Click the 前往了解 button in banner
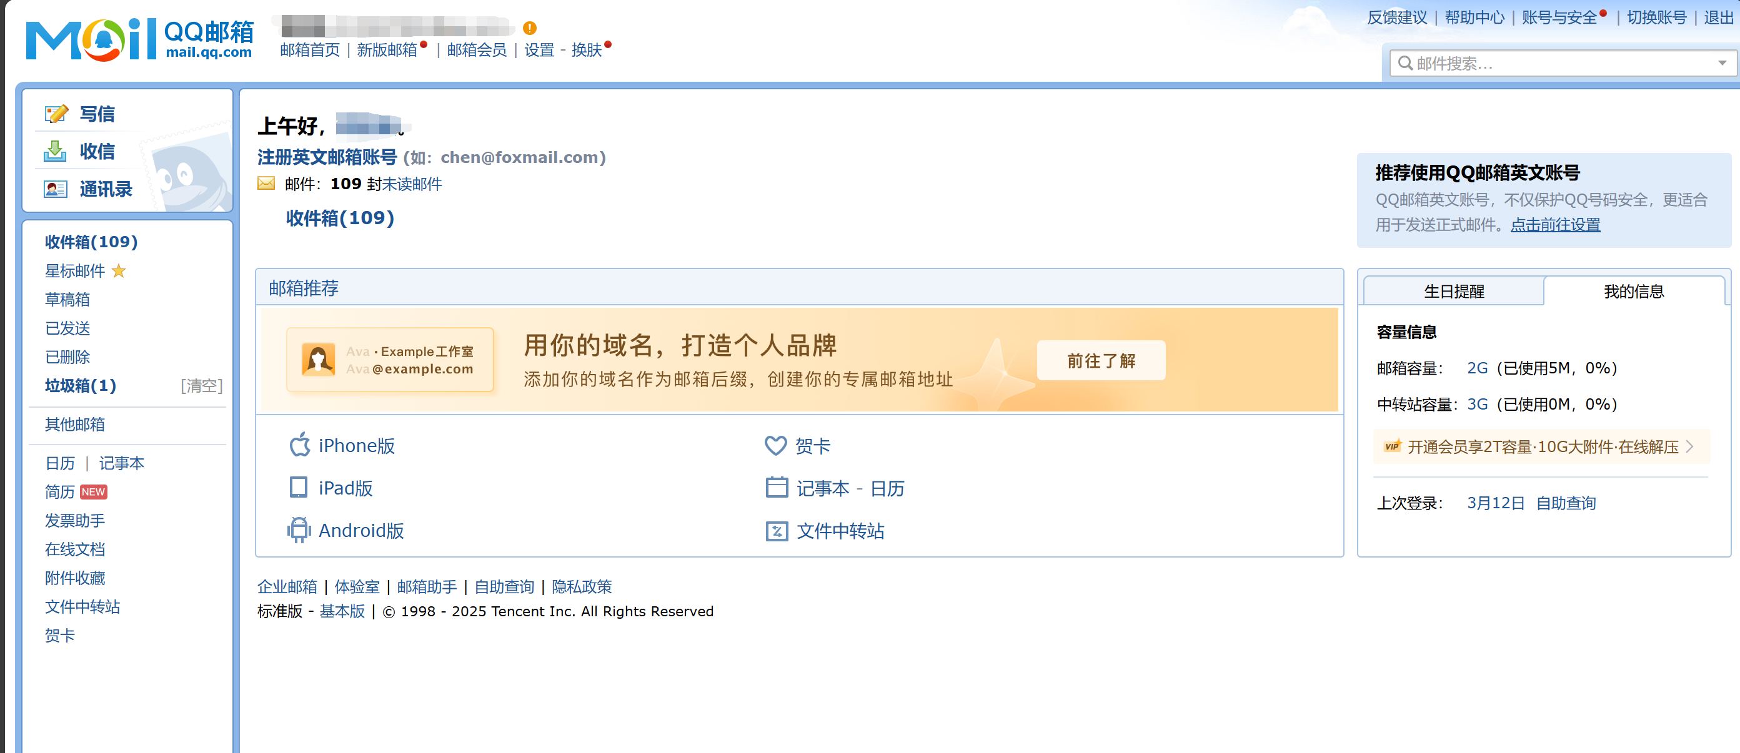 [x=1101, y=361]
